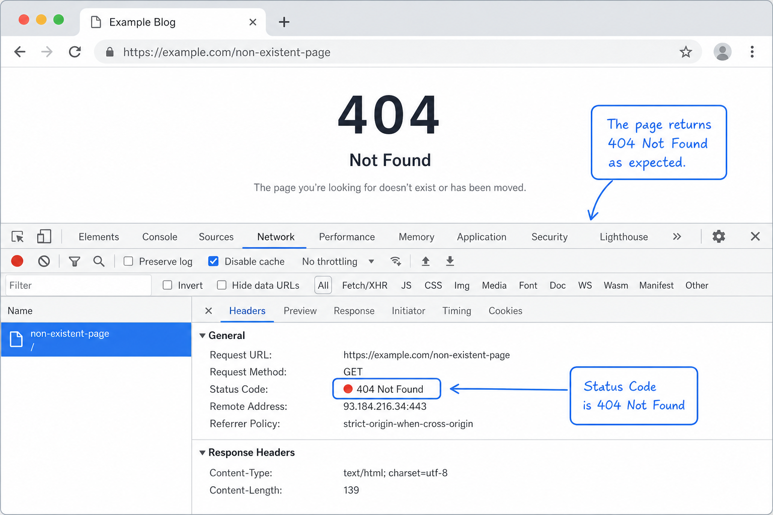The image size is (773, 515).
Task: Open the Security panel
Action: (550, 237)
